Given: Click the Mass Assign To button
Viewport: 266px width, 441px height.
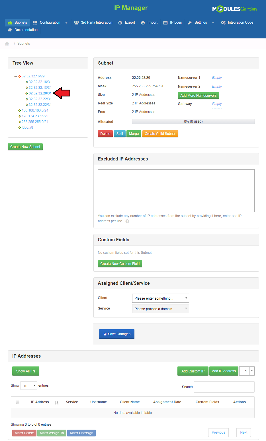Looking at the screenshot, I should (x=52, y=433).
